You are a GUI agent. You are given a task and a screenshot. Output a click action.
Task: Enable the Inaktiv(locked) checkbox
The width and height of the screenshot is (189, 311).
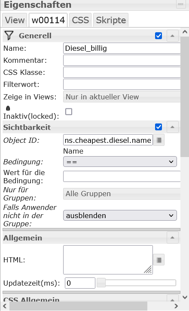pyautogui.click(x=69, y=112)
